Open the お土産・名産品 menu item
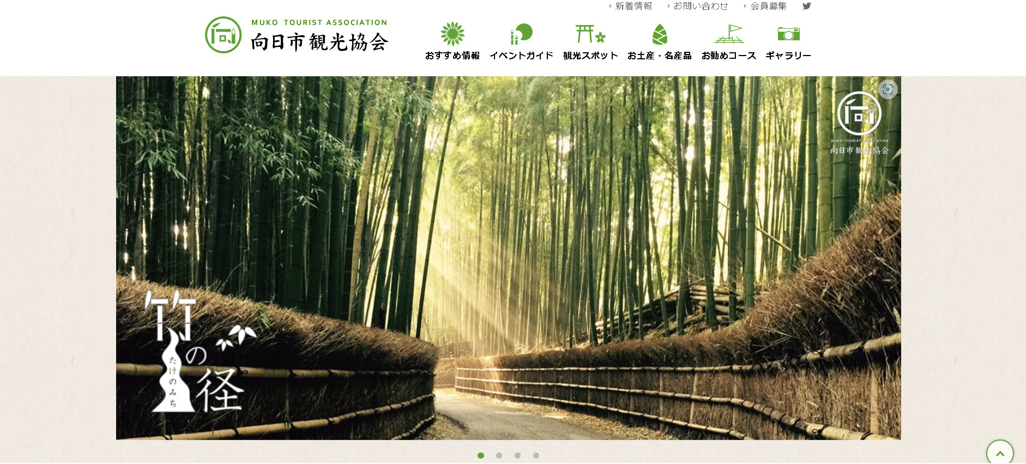Image resolution: width=1026 pixels, height=464 pixels. click(x=660, y=56)
